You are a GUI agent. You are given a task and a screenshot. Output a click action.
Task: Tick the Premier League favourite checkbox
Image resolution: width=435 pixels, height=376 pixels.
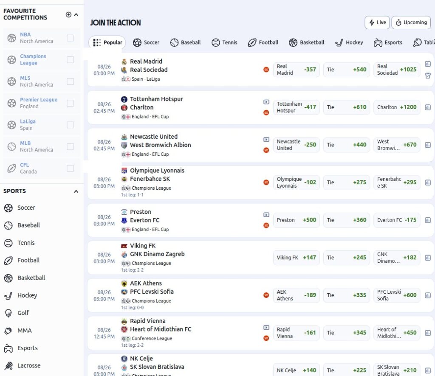point(70,103)
